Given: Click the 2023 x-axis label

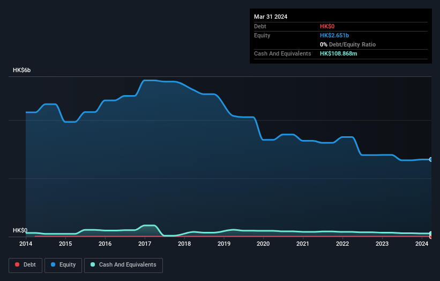Looking at the screenshot, I should [x=382, y=244].
